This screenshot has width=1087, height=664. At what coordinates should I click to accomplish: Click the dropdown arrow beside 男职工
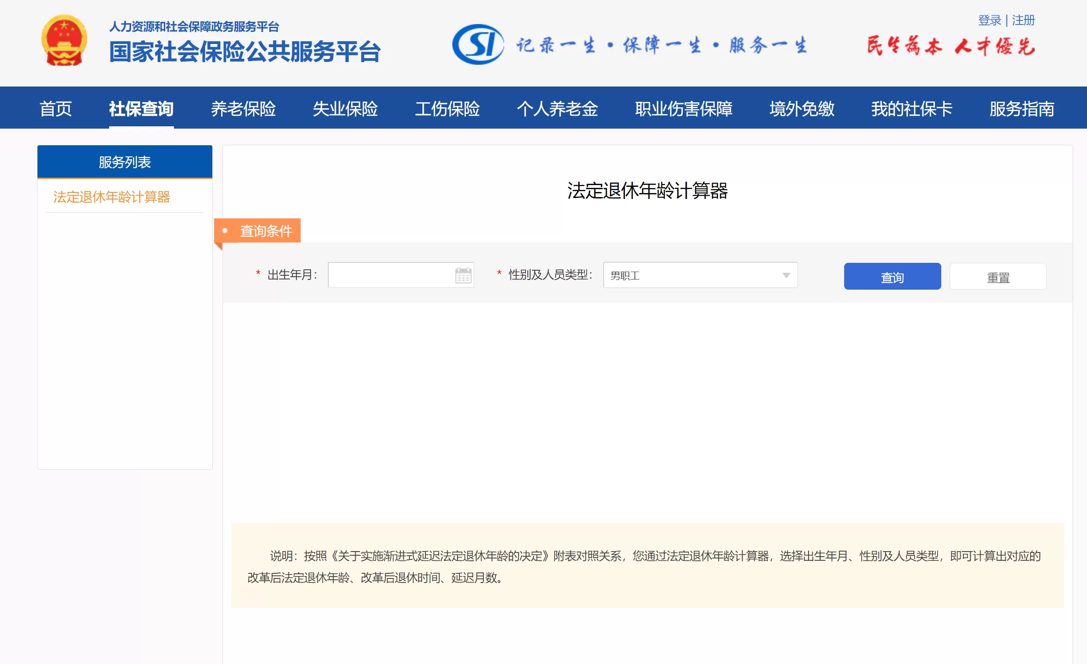coord(786,275)
